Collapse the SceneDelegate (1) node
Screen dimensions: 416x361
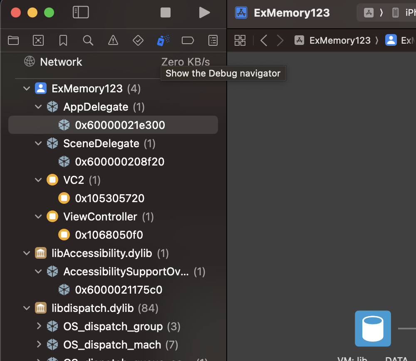click(38, 143)
